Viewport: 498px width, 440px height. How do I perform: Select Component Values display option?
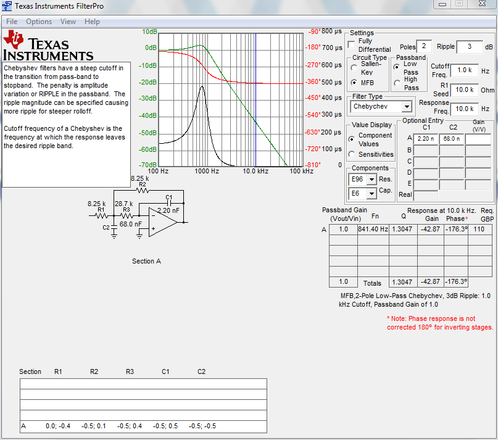351,139
